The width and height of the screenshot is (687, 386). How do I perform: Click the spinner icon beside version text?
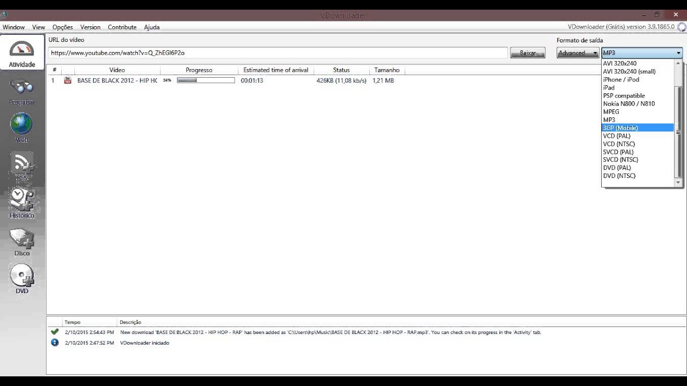tap(682, 27)
